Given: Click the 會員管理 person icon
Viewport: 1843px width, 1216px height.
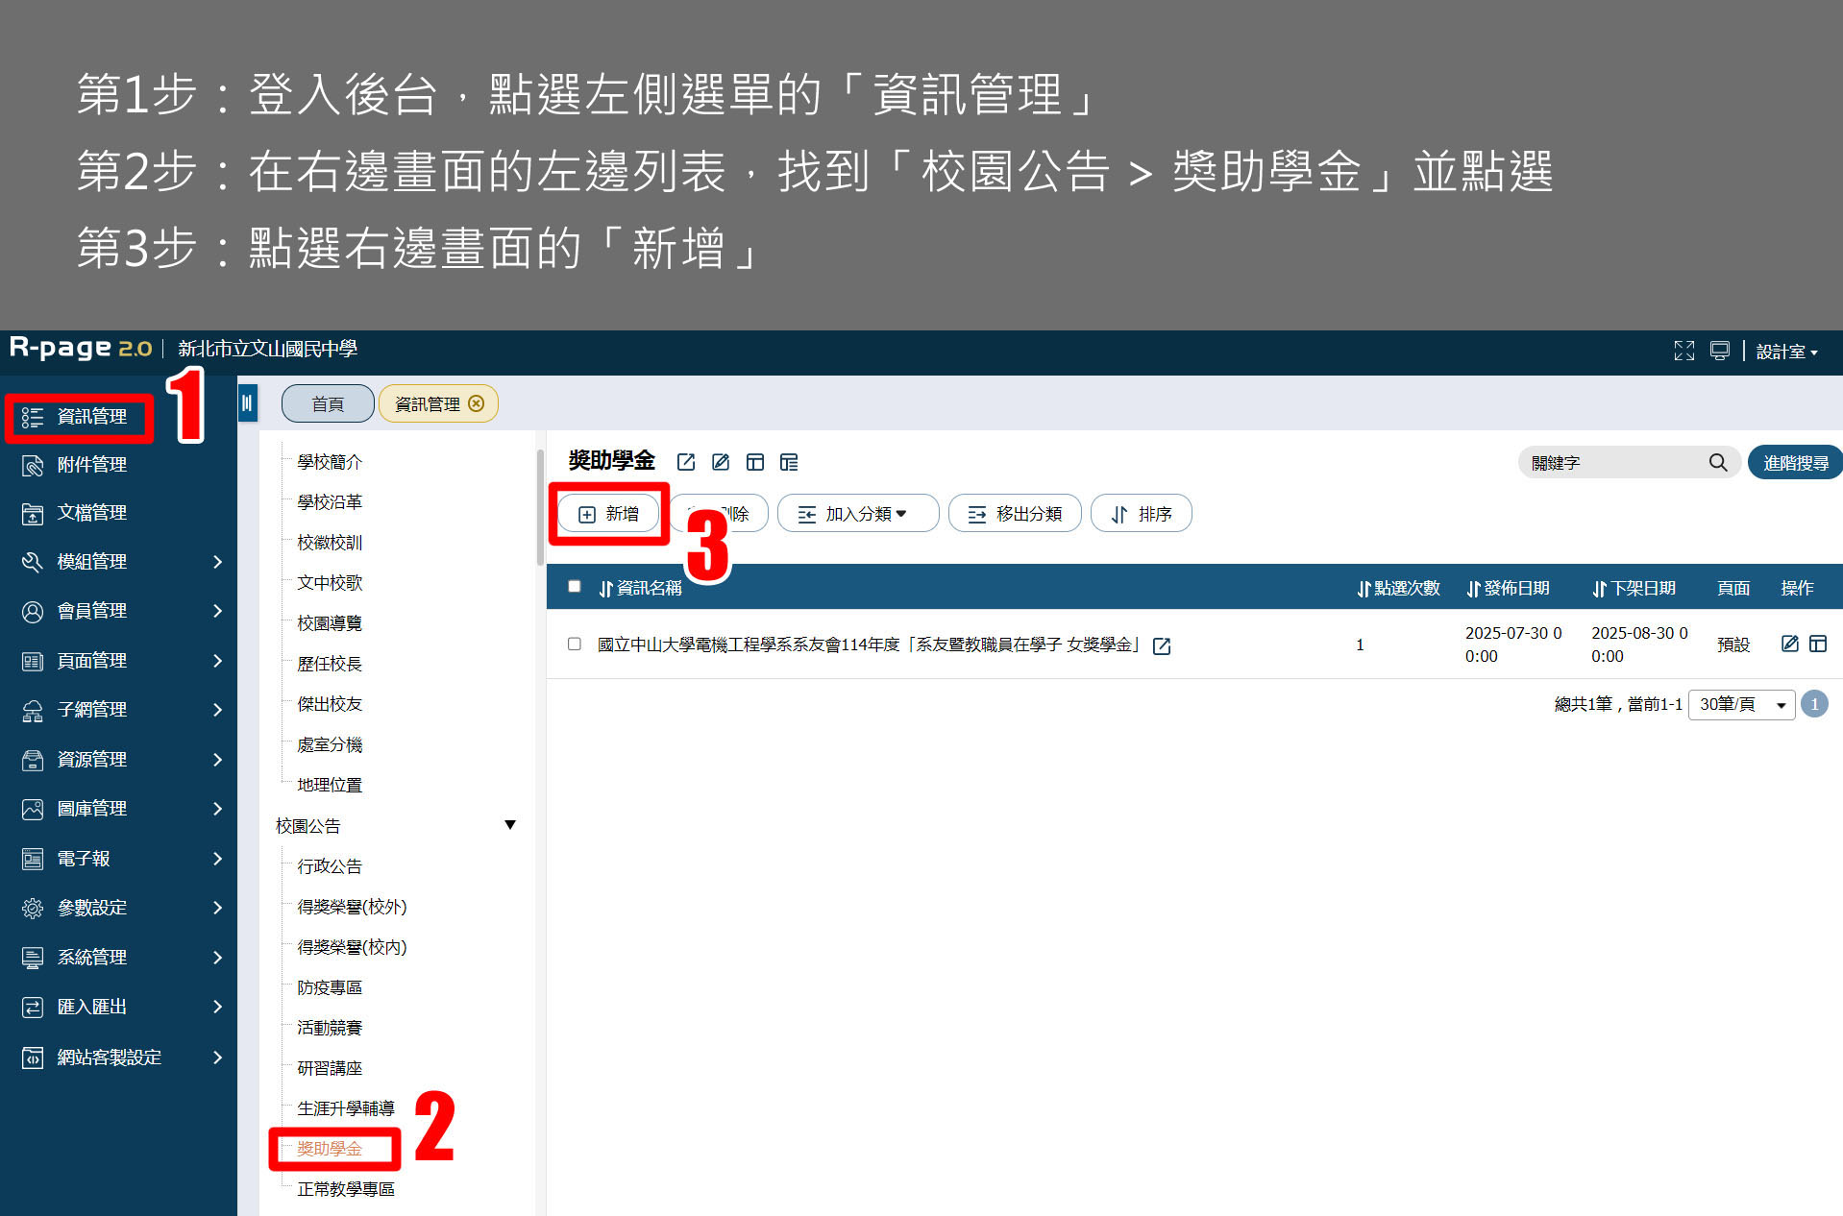Looking at the screenshot, I should (x=33, y=612).
